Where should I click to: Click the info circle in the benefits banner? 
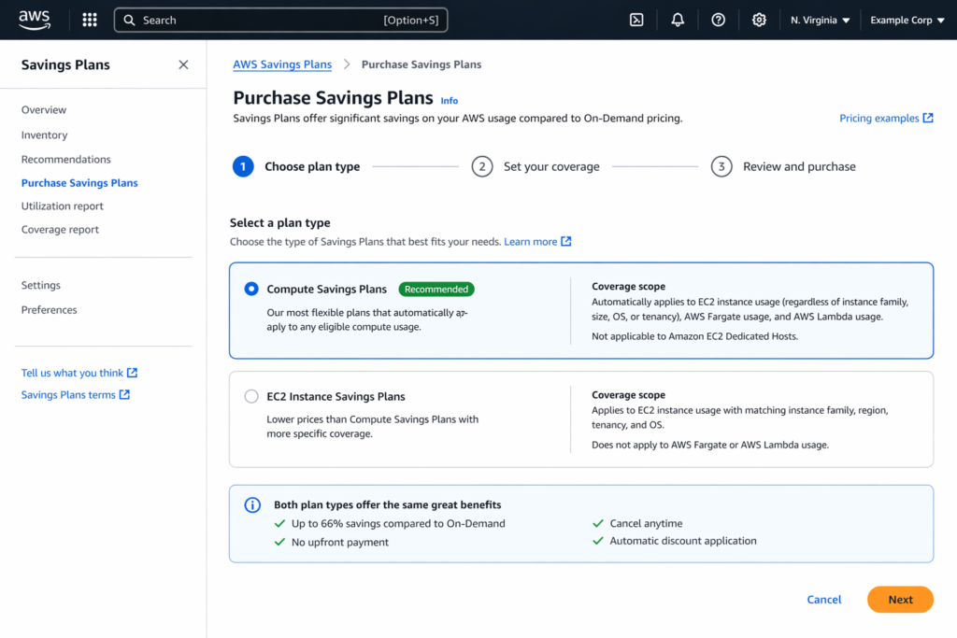pyautogui.click(x=251, y=505)
